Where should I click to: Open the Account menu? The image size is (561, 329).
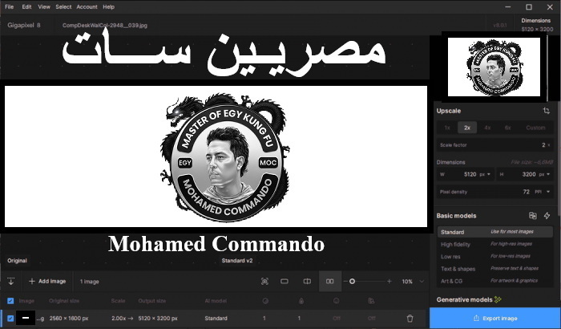coord(87,6)
